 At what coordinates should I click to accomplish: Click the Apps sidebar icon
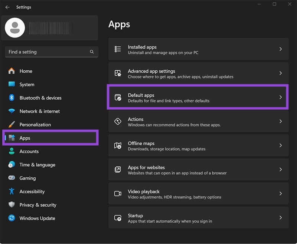[x=12, y=138]
